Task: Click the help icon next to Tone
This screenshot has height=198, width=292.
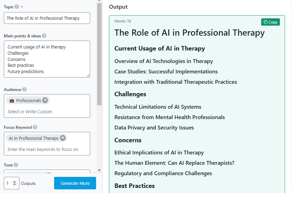Action: (x=16, y=165)
